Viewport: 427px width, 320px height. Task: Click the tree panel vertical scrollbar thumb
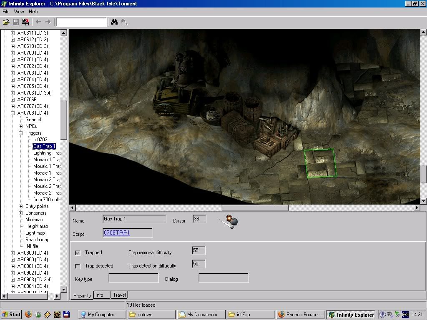[x=64, y=120]
